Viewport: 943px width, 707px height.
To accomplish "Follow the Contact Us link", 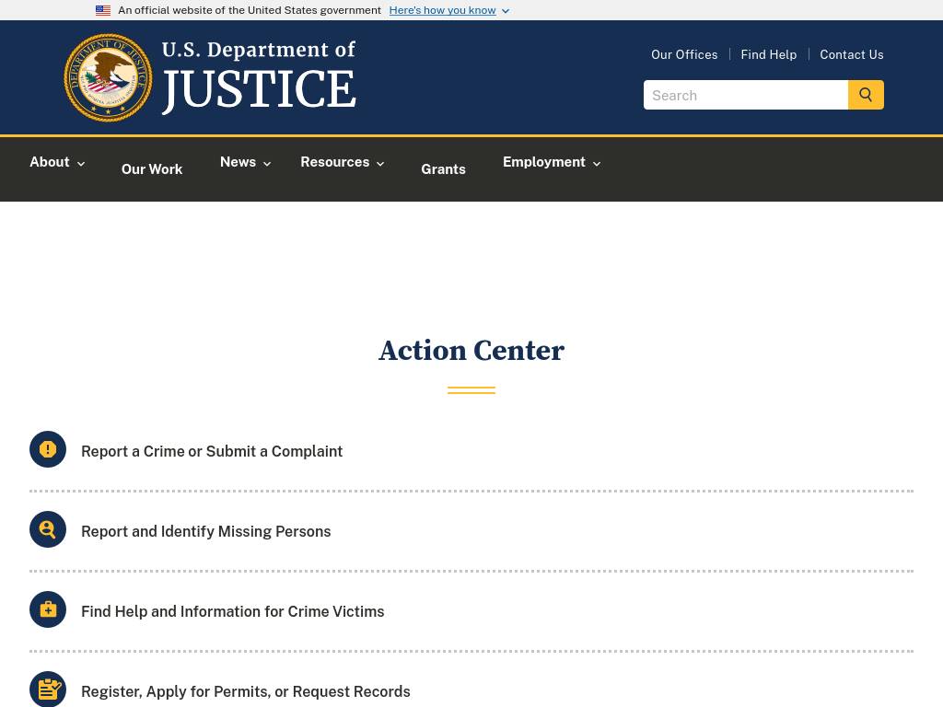I will (852, 54).
